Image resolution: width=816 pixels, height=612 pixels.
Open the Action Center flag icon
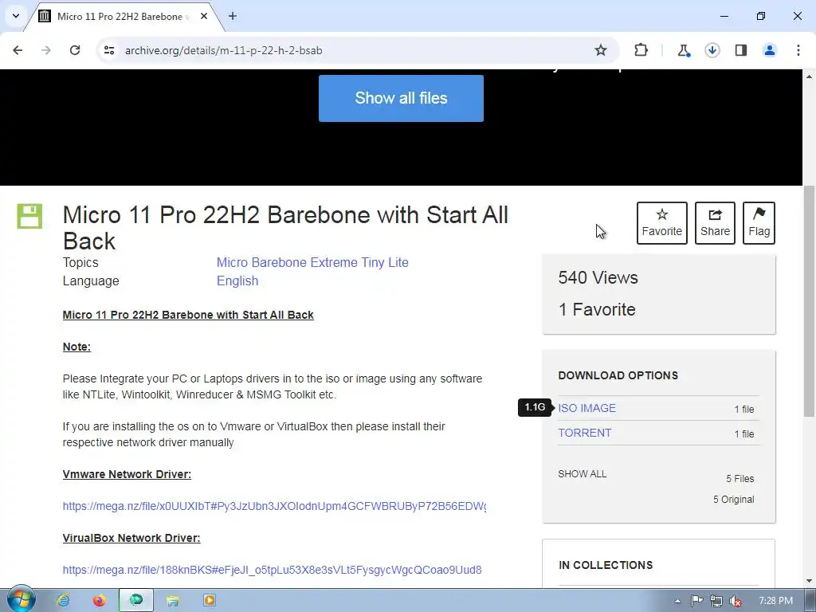click(696, 601)
